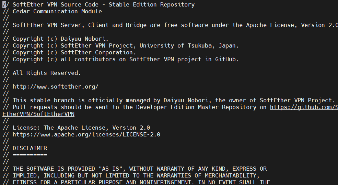This screenshot has height=185, width=338.
Task: Place the cursor at the highlighted first slash
Action: 4,4
